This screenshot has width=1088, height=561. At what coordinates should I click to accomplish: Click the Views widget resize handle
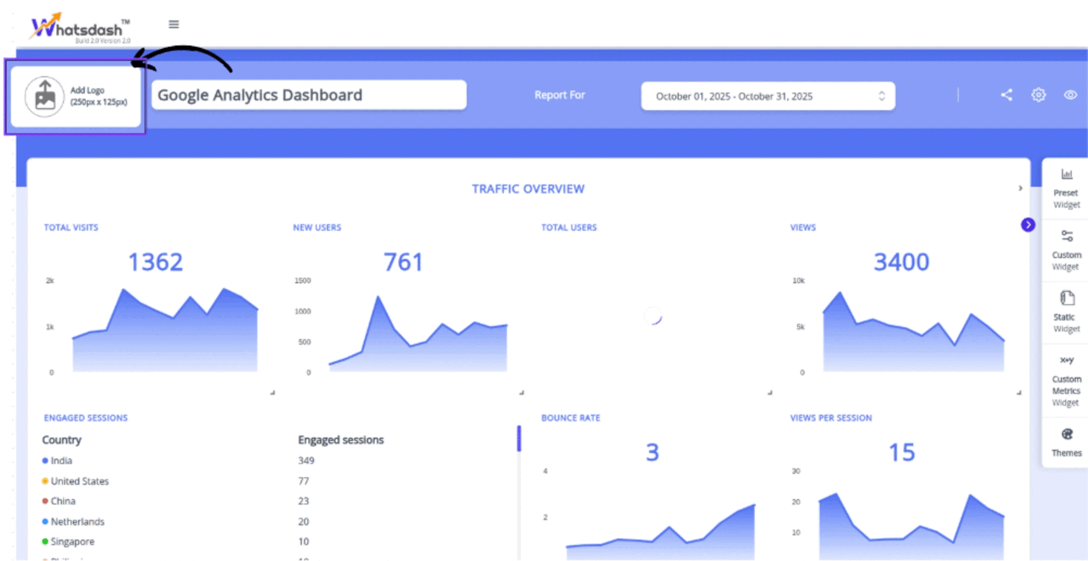[1019, 392]
